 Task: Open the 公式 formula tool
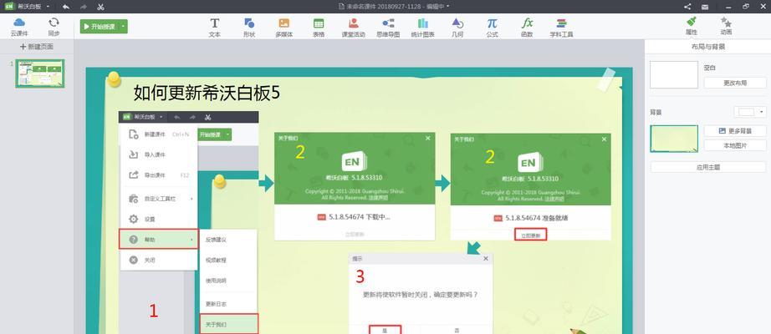click(493, 28)
